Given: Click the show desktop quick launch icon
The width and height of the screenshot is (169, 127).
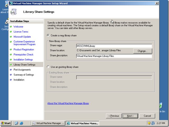Looking at the screenshot, I should click(16, 123).
